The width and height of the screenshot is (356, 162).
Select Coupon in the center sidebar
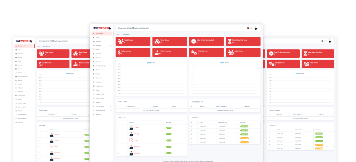(98, 74)
